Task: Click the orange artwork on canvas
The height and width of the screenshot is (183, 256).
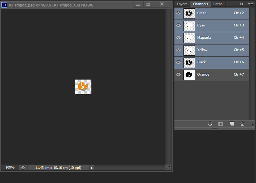Action: coord(83,86)
